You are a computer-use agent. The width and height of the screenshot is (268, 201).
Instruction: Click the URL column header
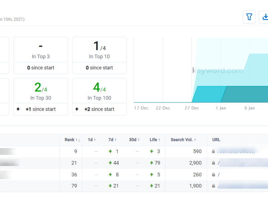(x=216, y=140)
